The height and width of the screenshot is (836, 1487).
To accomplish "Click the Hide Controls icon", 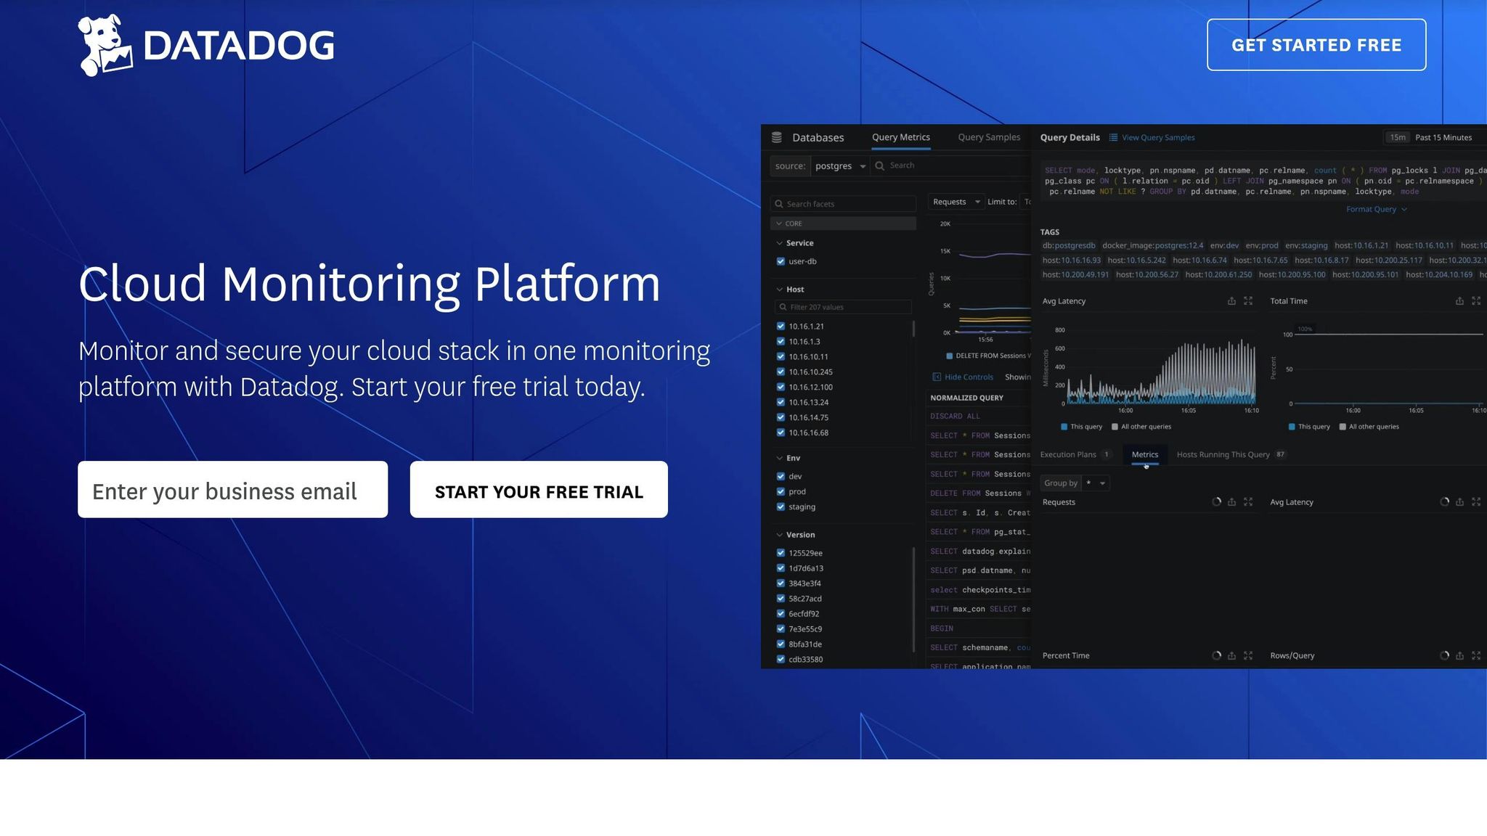I will tap(937, 377).
